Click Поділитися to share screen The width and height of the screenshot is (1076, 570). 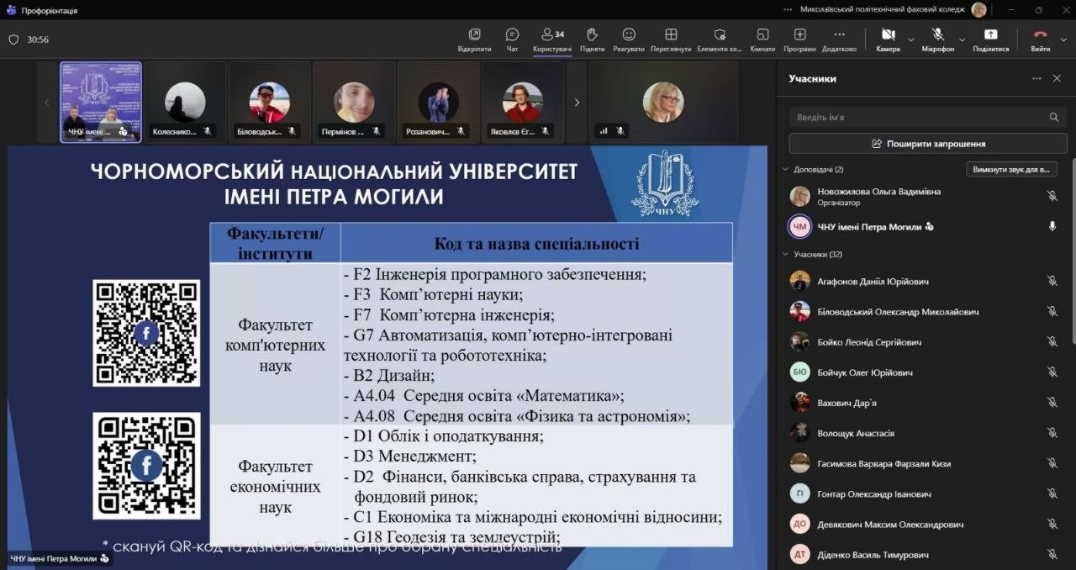990,39
